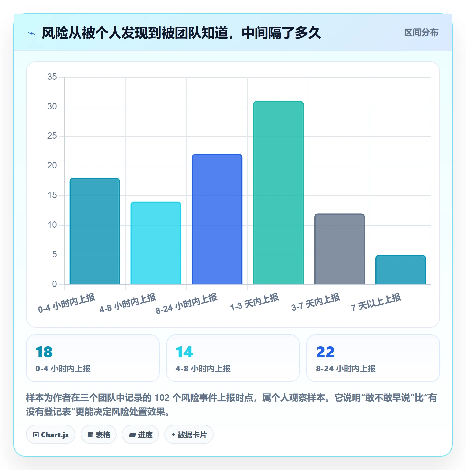Screen dimensions: 466x470
Task: Select the Chart.js tag chip
Action: click(x=51, y=435)
